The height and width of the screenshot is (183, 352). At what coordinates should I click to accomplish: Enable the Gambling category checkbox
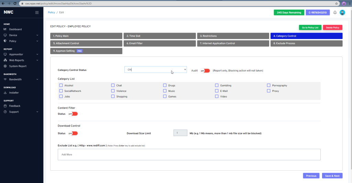pos(217,85)
